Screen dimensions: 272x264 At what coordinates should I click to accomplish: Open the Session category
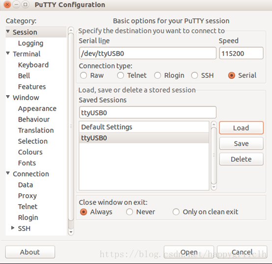pos(25,32)
